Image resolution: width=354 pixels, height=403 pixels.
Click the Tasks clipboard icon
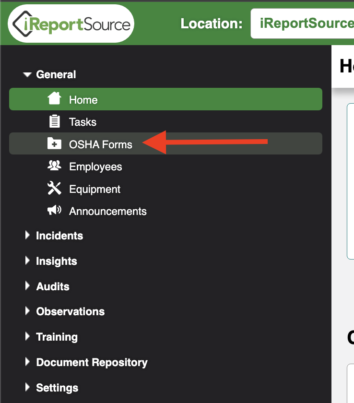(x=55, y=121)
